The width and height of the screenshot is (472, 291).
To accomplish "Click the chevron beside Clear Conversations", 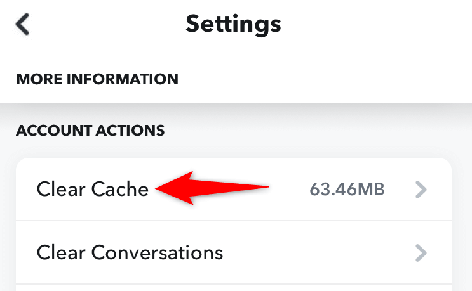I will tap(421, 253).
